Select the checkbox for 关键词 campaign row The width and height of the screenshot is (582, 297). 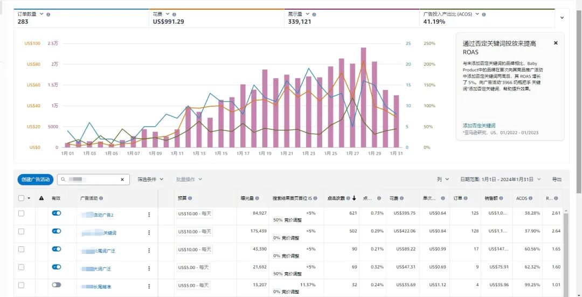pos(21,231)
